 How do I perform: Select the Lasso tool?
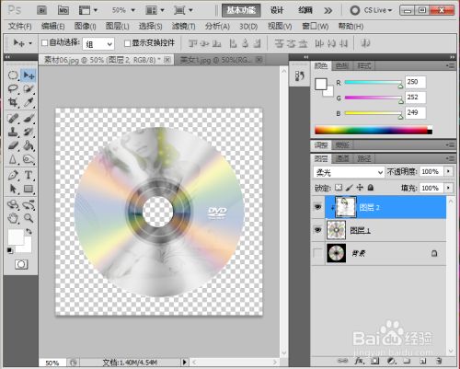point(13,89)
